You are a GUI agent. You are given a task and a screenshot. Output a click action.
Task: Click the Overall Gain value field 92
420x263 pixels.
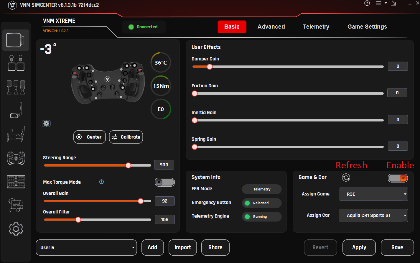point(165,201)
